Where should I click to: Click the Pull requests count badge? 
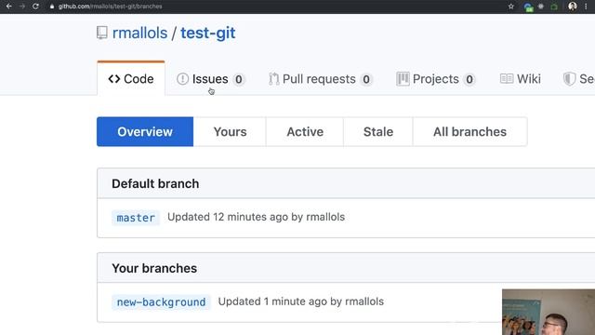coord(366,79)
